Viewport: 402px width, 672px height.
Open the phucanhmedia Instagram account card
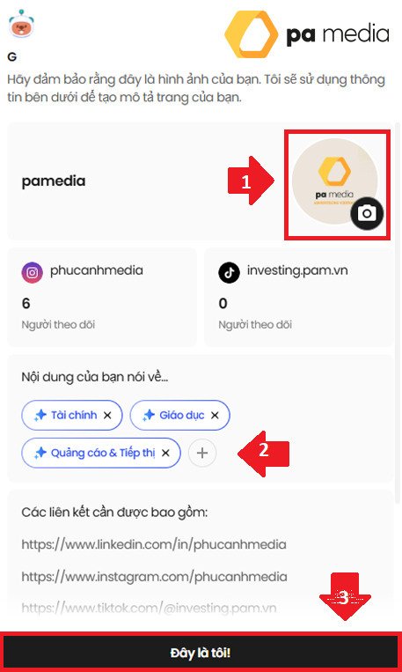click(x=102, y=297)
